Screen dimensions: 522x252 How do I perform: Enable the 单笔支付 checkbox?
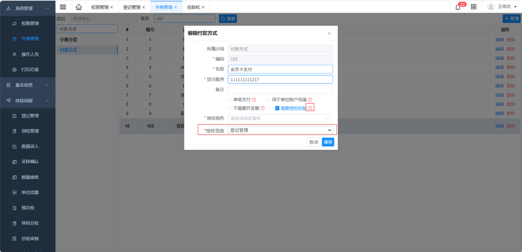click(230, 99)
